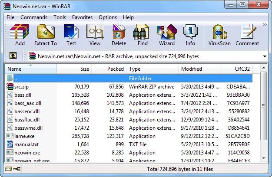272x177 pixels.
Task: Click the 'File folder' type of the parent row
Action: (x=140, y=79)
